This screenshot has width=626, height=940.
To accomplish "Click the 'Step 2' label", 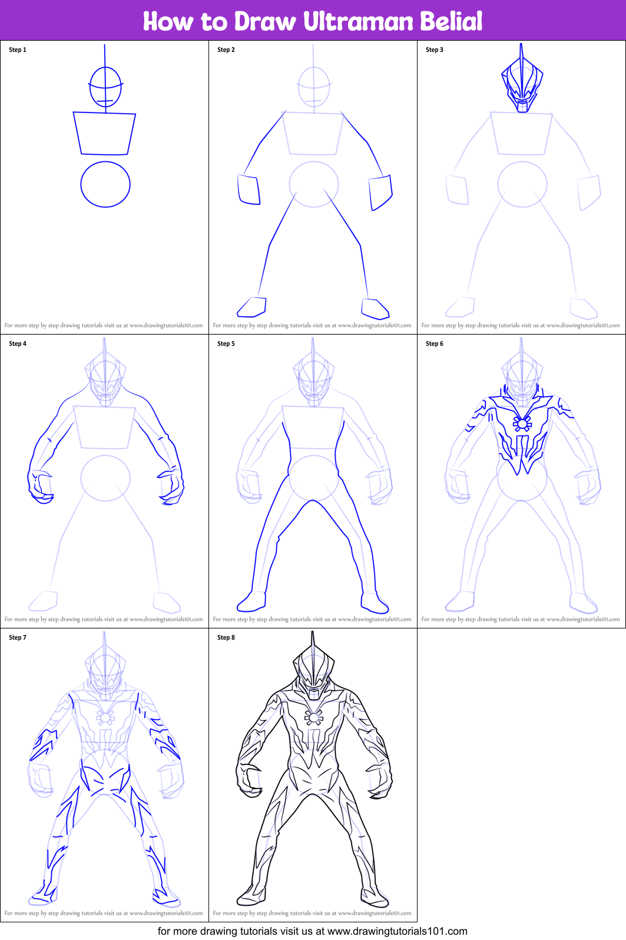I will [x=226, y=49].
